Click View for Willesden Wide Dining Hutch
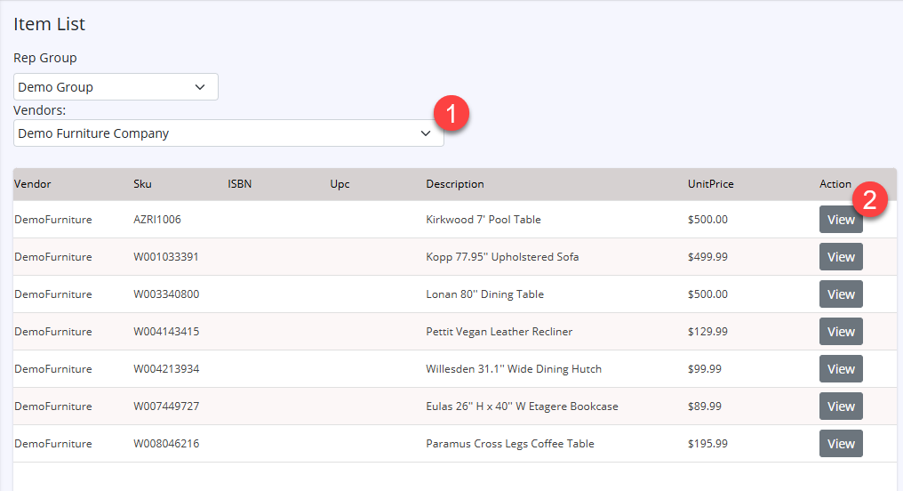The width and height of the screenshot is (903, 491). tap(841, 369)
